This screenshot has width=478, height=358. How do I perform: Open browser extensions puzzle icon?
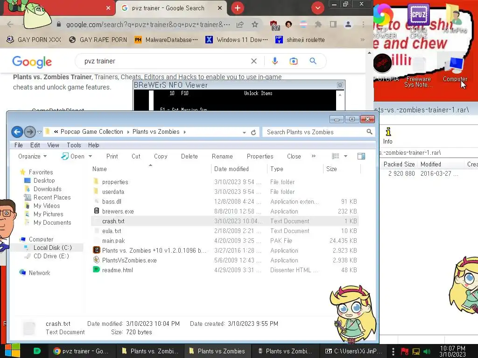(318, 24)
